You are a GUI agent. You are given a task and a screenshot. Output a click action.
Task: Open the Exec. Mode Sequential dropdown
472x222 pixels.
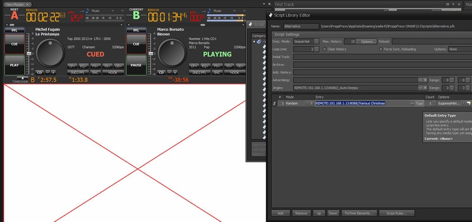tap(316, 41)
